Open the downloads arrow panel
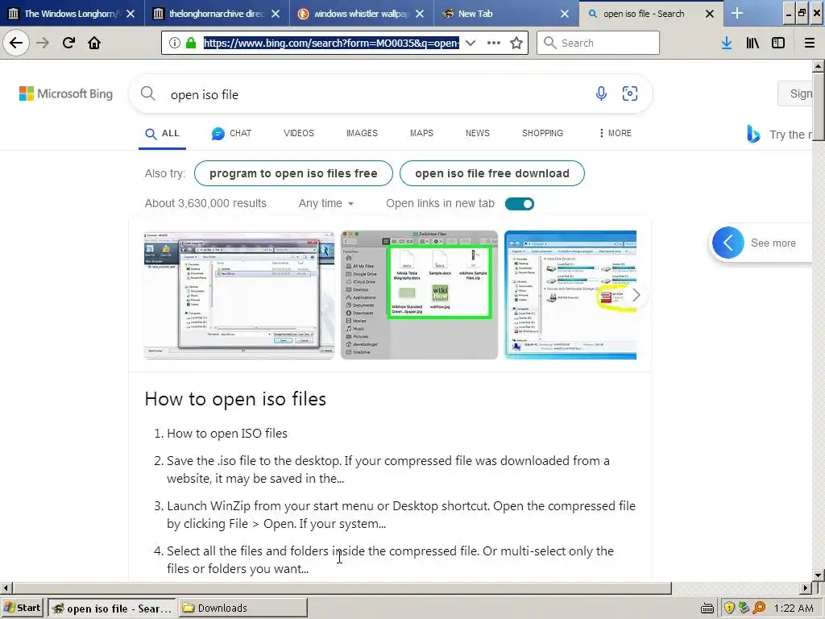 (727, 43)
